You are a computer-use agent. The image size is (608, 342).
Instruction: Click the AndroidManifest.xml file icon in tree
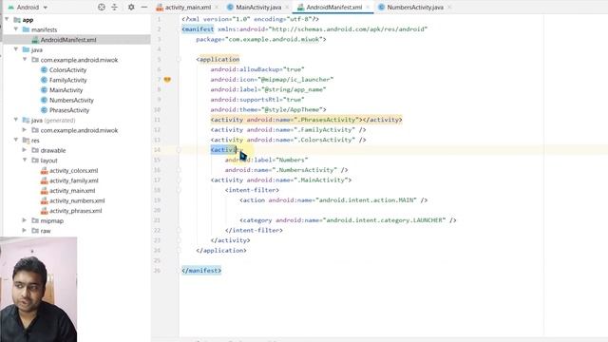click(x=35, y=40)
